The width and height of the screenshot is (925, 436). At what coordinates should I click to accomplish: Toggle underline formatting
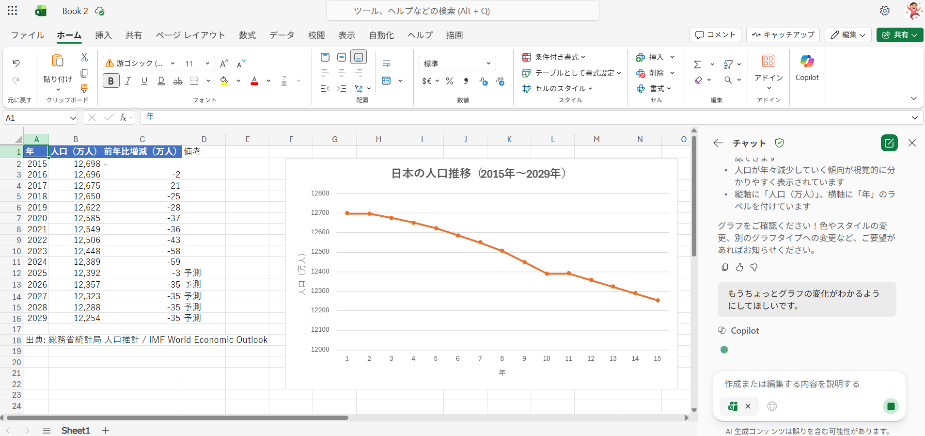click(144, 81)
